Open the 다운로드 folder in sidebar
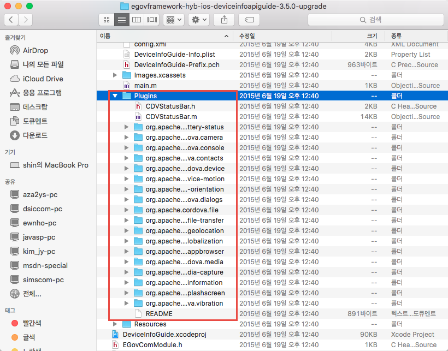The width and height of the screenshot is (448, 351). [x=35, y=135]
